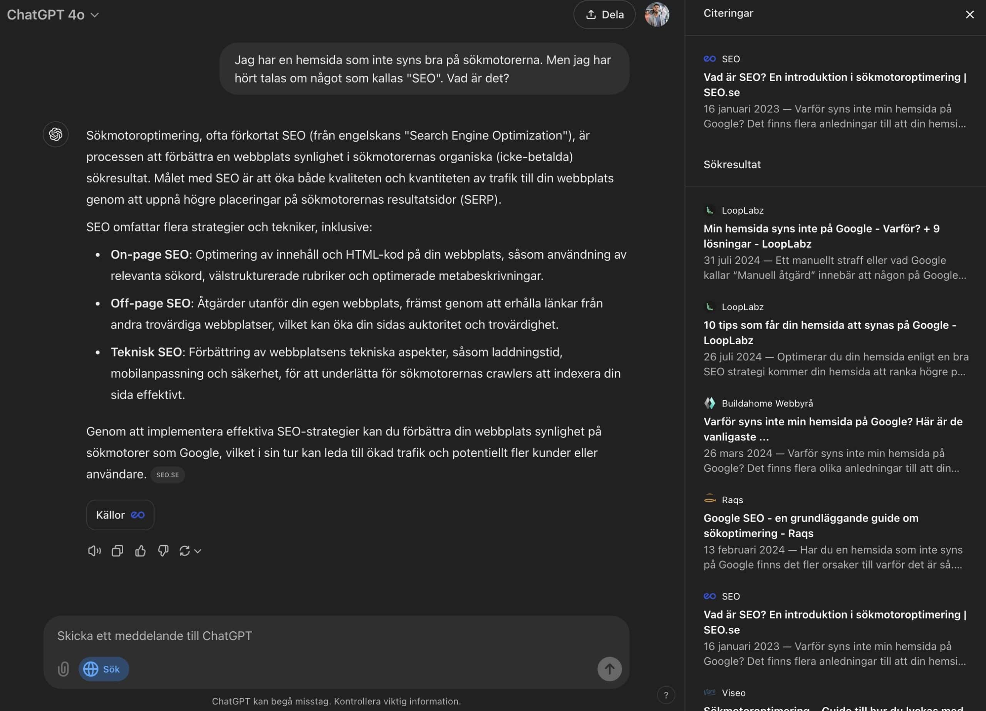Give thumbs down to the response
986x711 pixels.
point(163,551)
